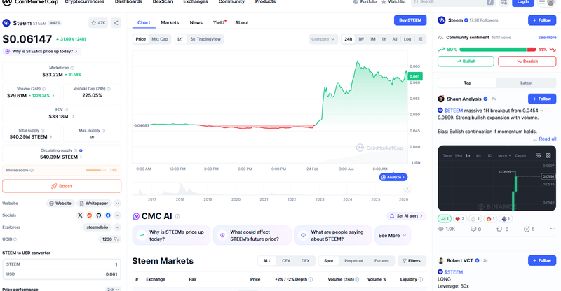Open the Compare dropdown
The image size is (561, 291).
323,39
